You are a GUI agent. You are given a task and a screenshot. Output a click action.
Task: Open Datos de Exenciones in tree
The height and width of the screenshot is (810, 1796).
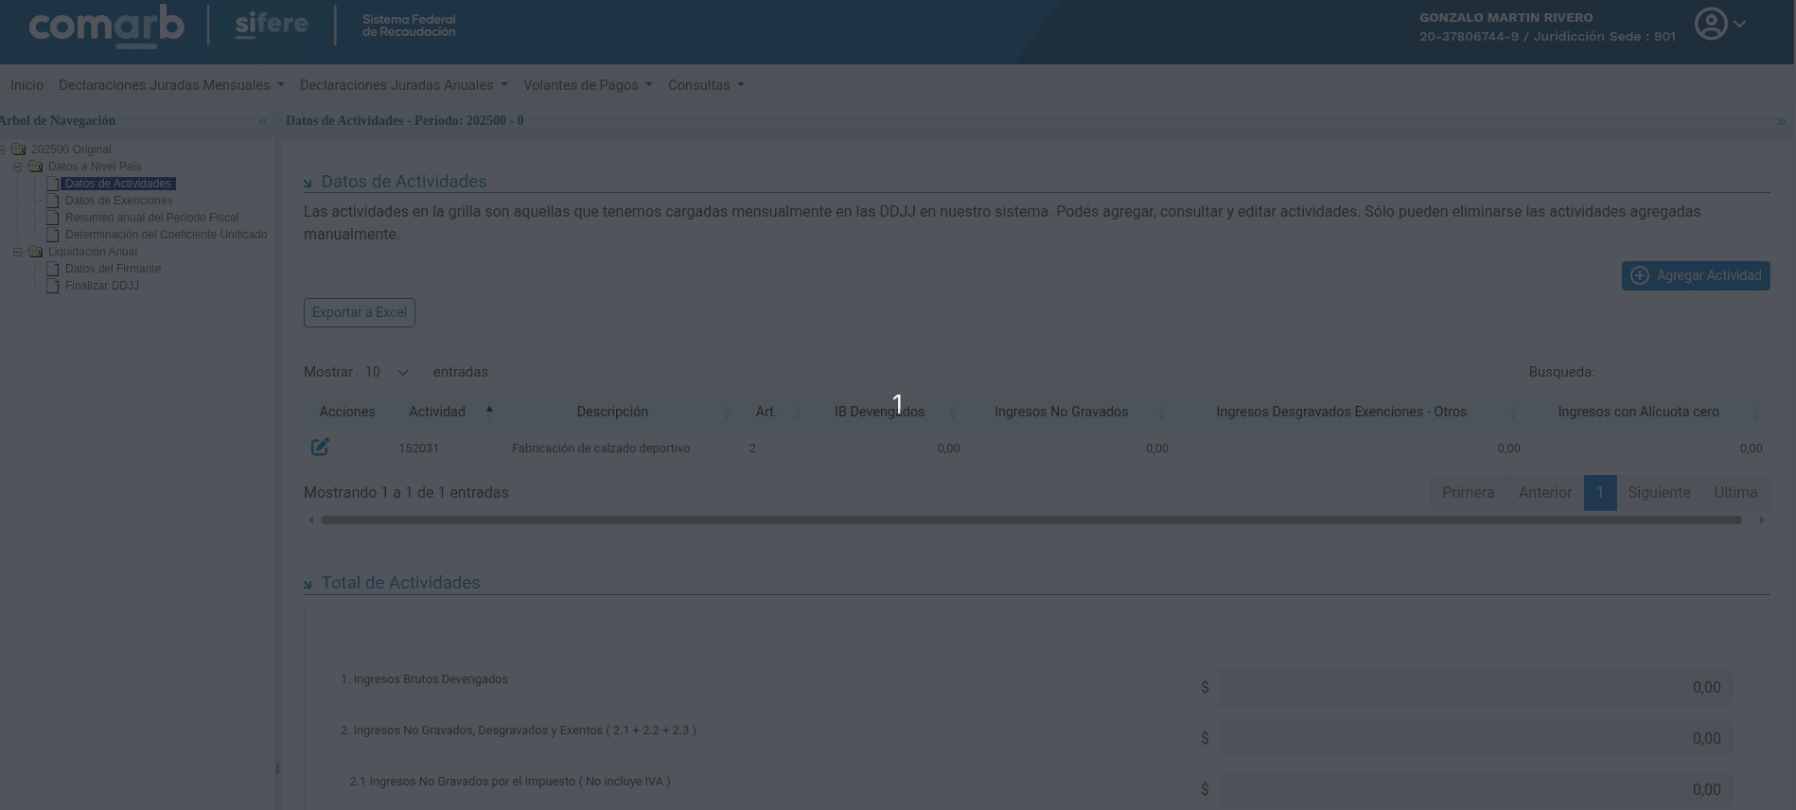tap(119, 201)
